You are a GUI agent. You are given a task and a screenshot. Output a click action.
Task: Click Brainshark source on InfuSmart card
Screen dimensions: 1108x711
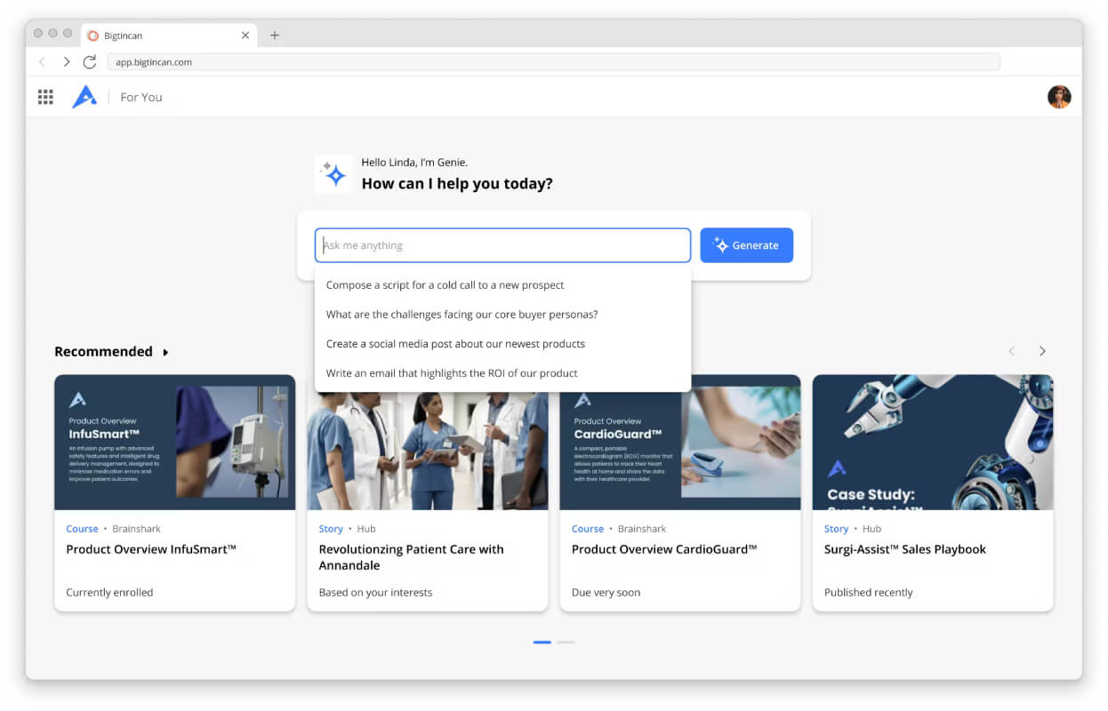pos(137,529)
